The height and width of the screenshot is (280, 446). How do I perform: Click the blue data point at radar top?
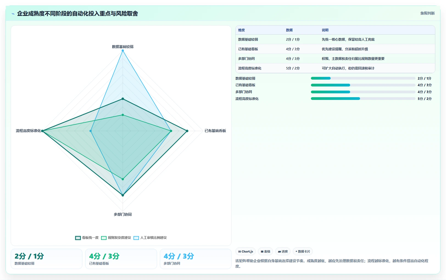(123, 51)
